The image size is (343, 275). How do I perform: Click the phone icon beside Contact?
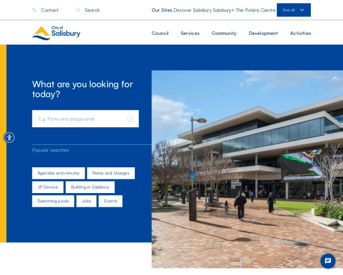pyautogui.click(x=34, y=10)
